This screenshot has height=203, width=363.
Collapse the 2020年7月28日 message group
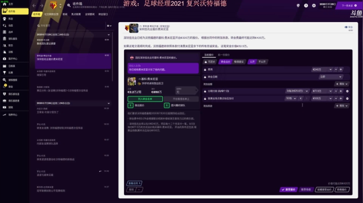click(x=108, y=104)
